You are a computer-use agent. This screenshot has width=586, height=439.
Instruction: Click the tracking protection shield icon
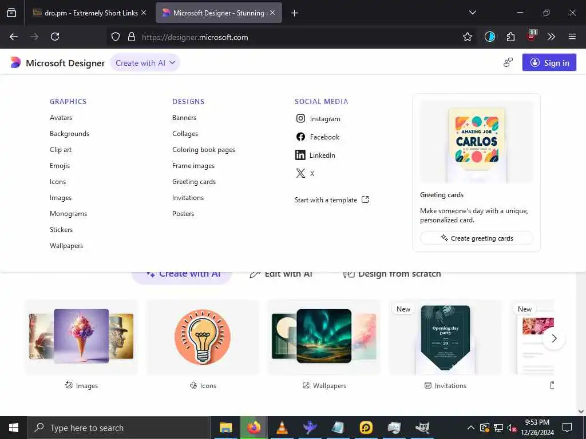tap(116, 37)
